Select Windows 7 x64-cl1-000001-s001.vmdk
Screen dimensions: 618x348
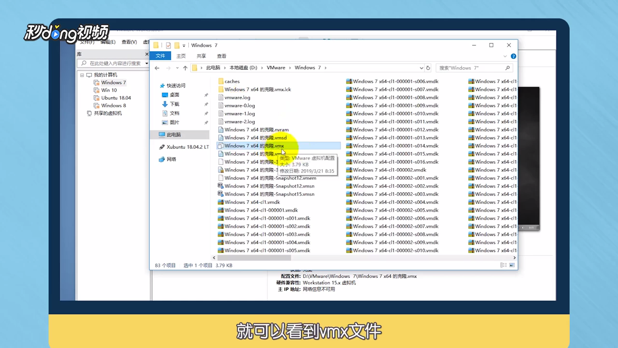click(267, 218)
